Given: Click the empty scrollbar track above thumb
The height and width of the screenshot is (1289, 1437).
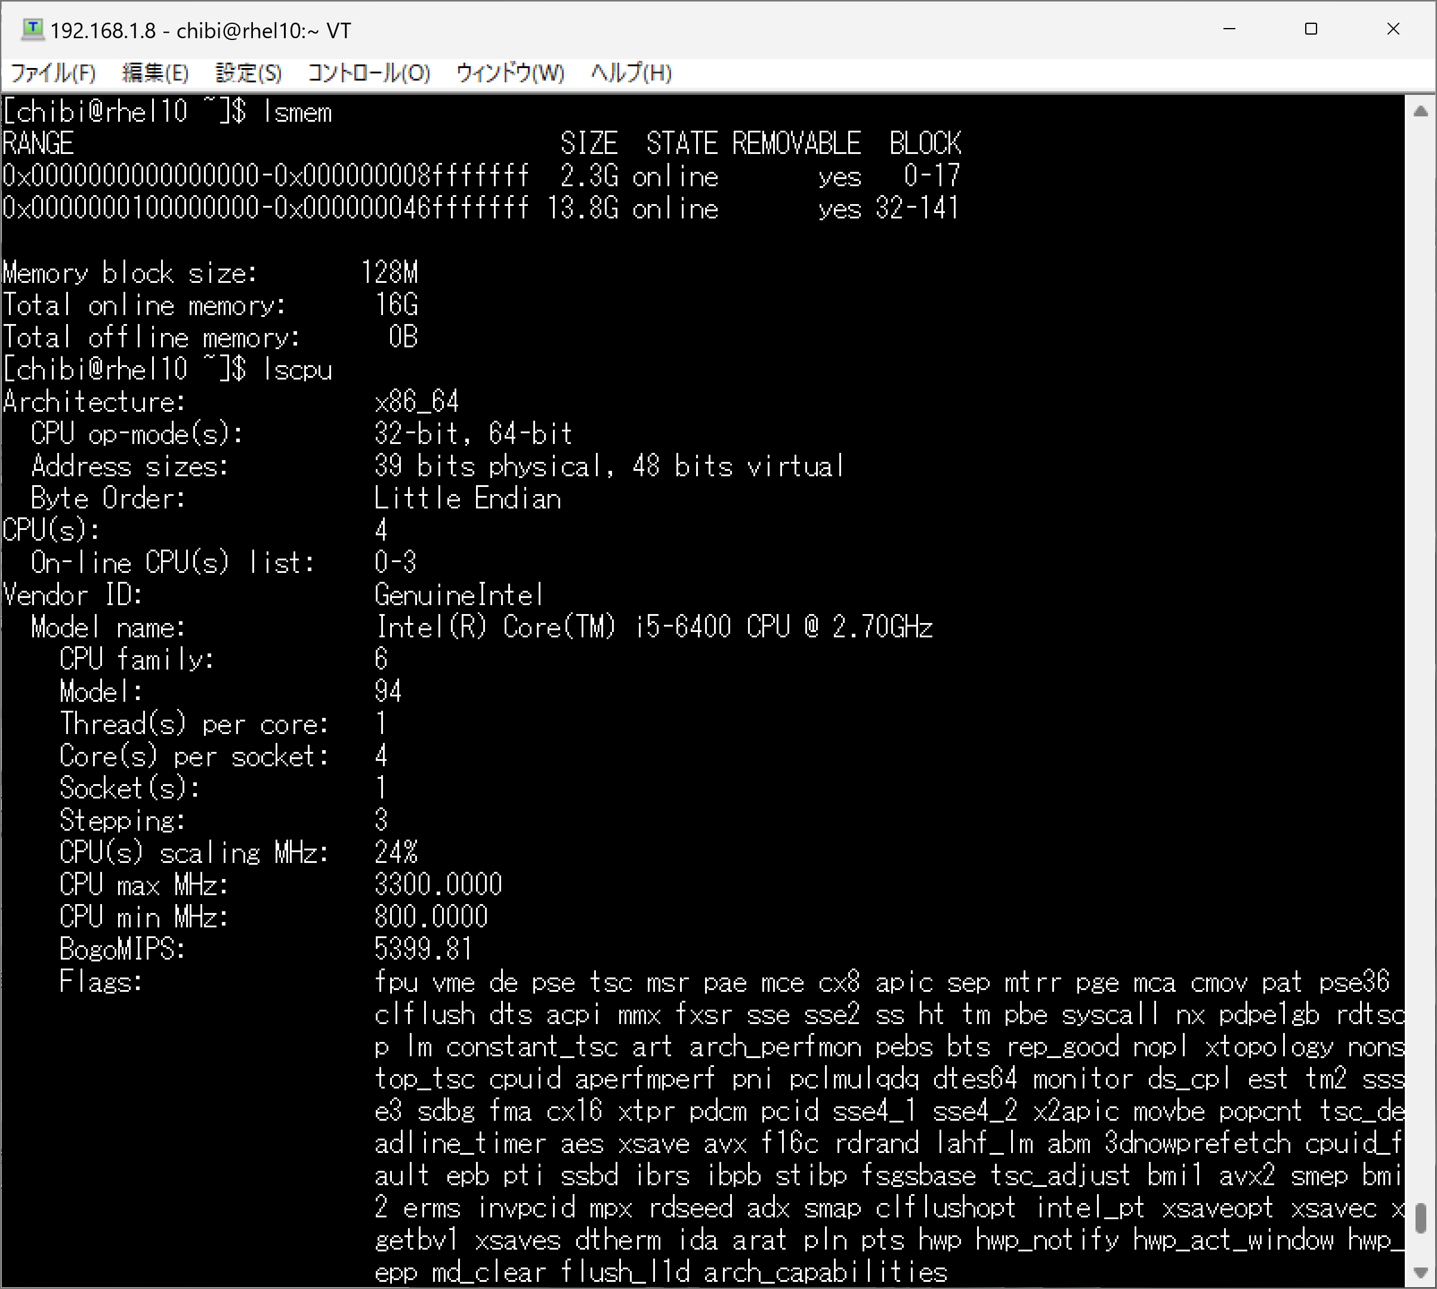Looking at the screenshot, I should pyautogui.click(x=1420, y=637).
